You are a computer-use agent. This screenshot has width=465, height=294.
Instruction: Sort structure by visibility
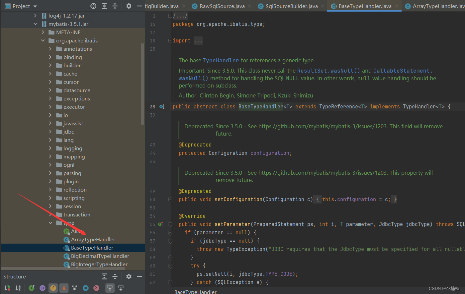point(7,288)
